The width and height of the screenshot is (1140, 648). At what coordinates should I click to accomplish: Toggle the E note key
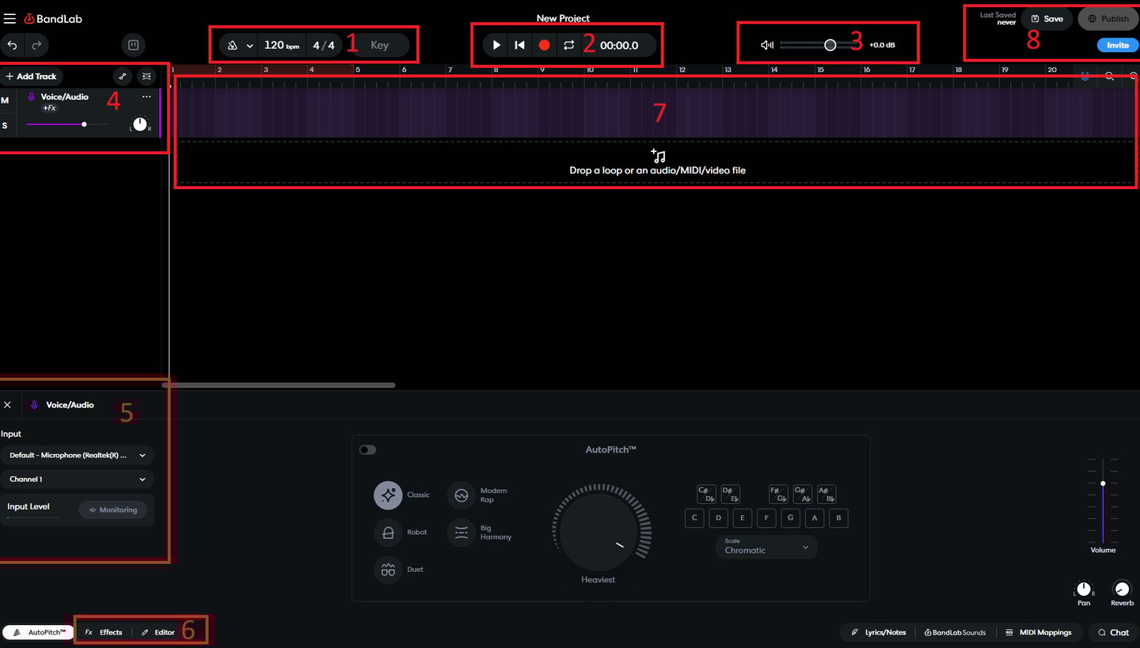[742, 518]
